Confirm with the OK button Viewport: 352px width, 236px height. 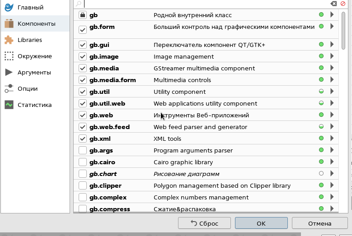tap(261, 223)
